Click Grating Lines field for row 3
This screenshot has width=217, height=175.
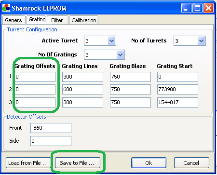pos(82,102)
